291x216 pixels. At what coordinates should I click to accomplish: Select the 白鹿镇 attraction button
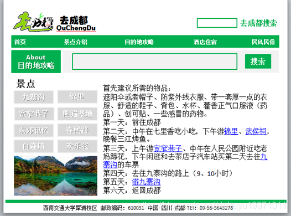[x=34, y=146]
